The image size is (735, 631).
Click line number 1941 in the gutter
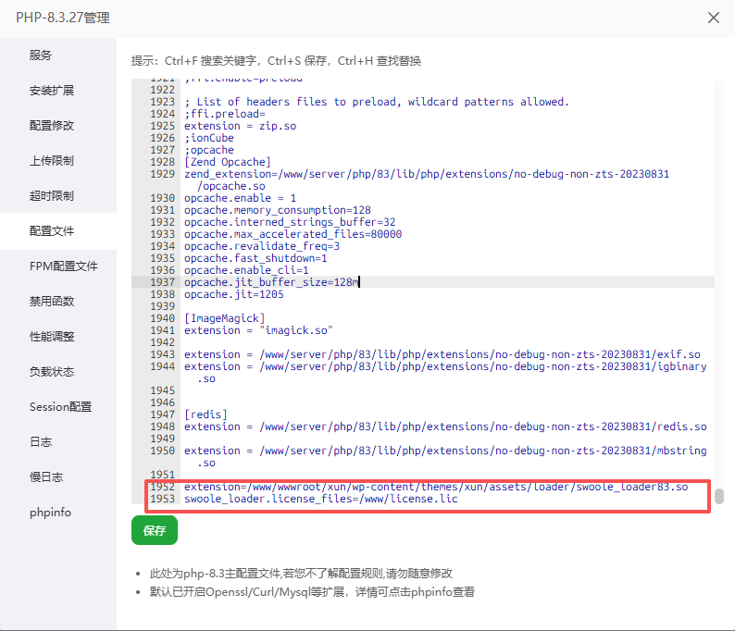click(162, 330)
